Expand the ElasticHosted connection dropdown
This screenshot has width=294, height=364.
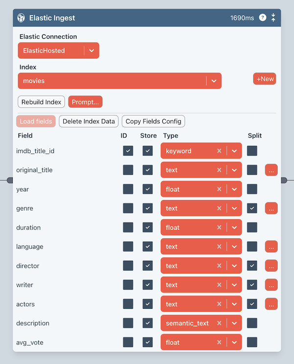tap(92, 50)
